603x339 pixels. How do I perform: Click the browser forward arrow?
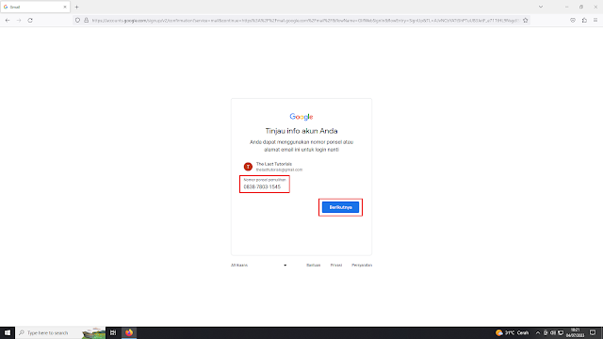point(19,21)
